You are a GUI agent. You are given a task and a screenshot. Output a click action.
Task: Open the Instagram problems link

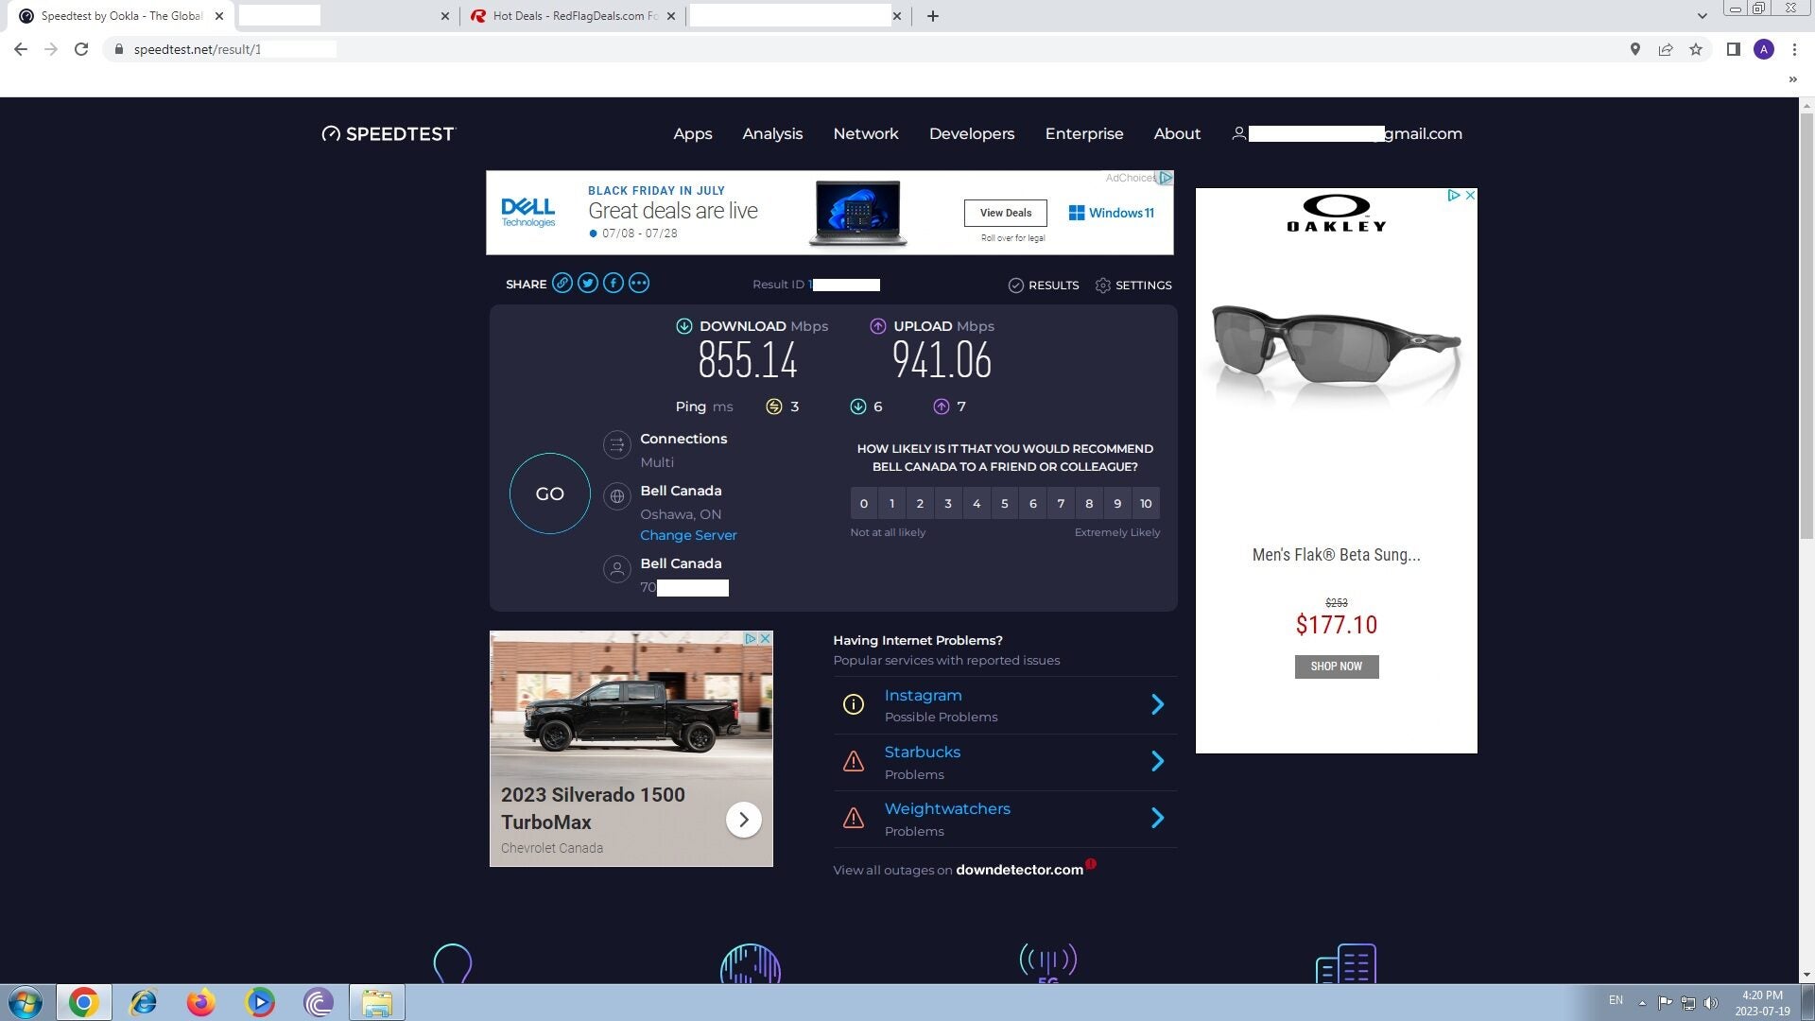pos(923,696)
